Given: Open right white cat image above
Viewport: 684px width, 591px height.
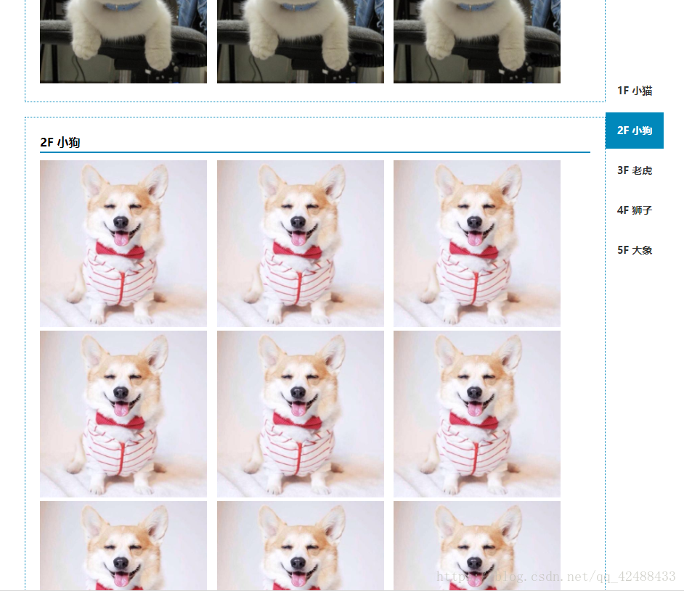Looking at the screenshot, I should (477, 41).
